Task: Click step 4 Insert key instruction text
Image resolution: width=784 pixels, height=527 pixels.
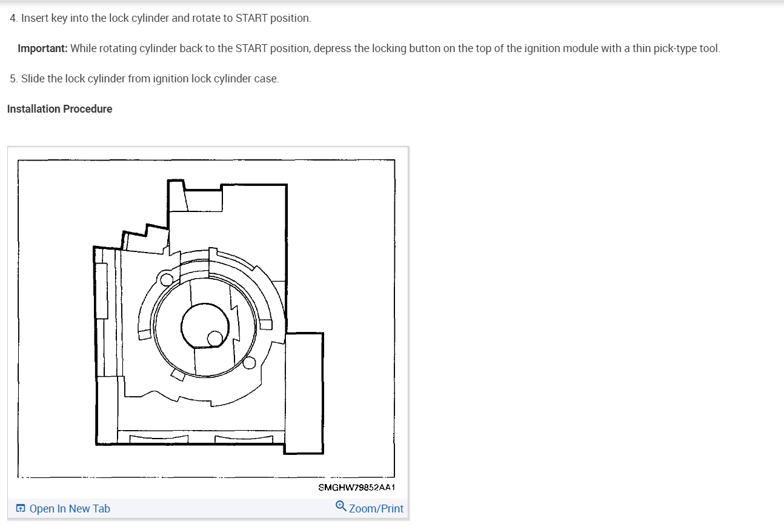Action: [x=161, y=18]
